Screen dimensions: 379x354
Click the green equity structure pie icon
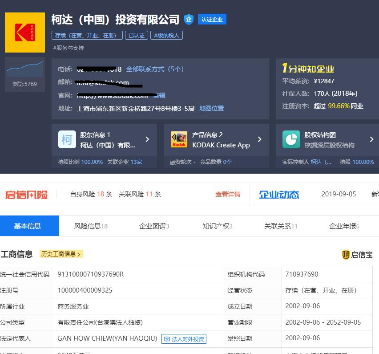click(x=291, y=140)
